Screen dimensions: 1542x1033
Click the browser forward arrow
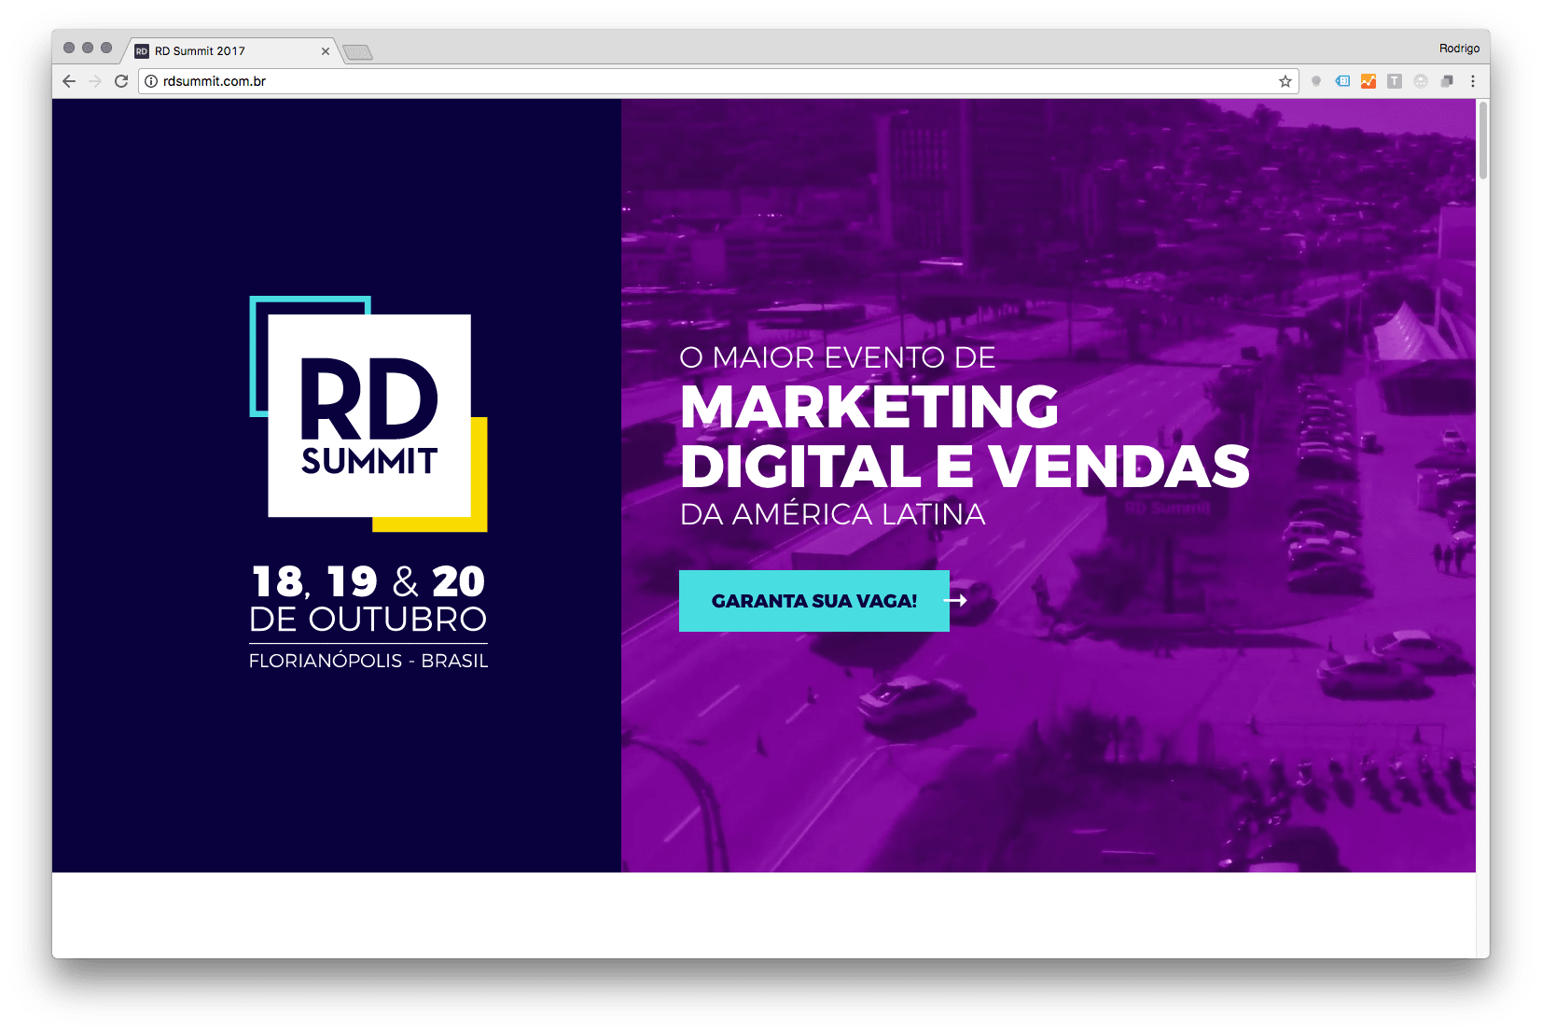(x=95, y=81)
